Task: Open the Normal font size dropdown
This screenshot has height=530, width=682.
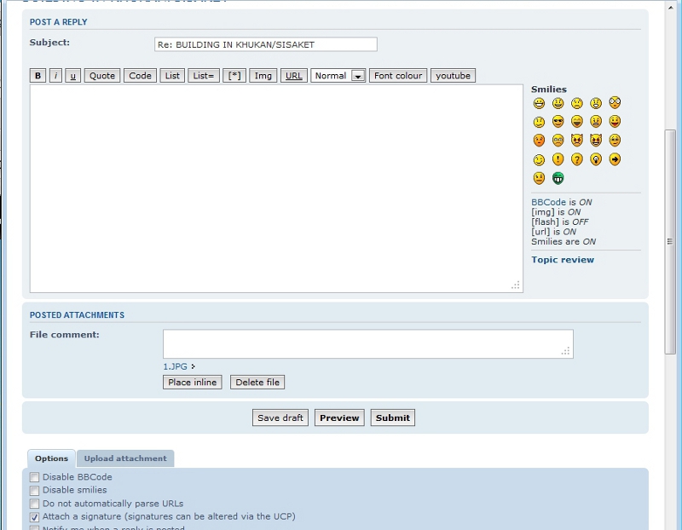Action: coord(338,76)
